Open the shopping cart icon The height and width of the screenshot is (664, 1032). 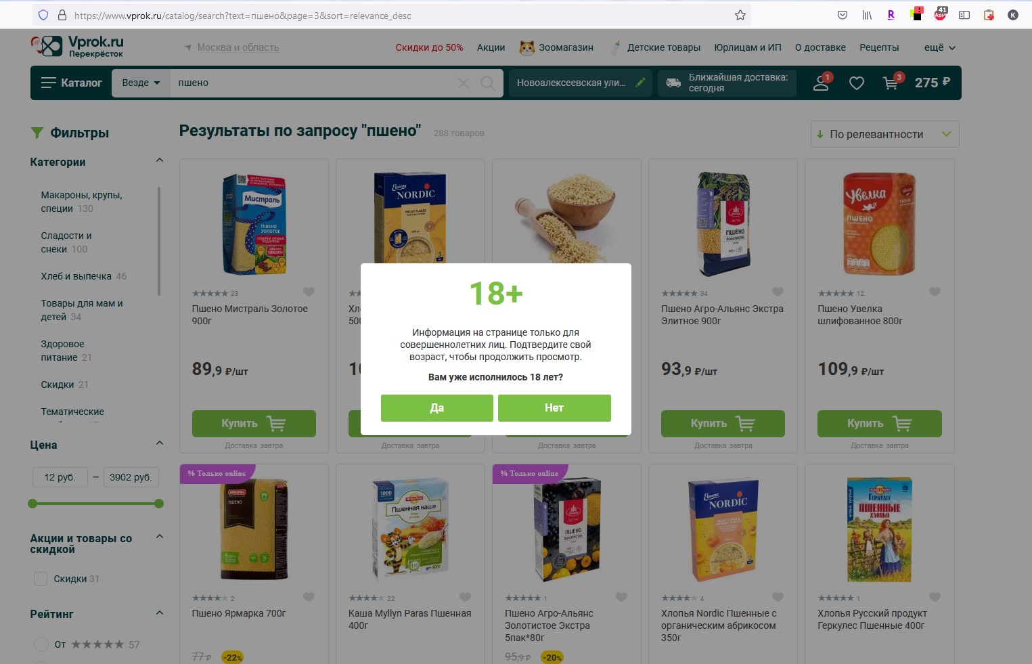pos(892,83)
